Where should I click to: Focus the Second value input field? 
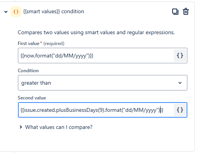pos(96,110)
